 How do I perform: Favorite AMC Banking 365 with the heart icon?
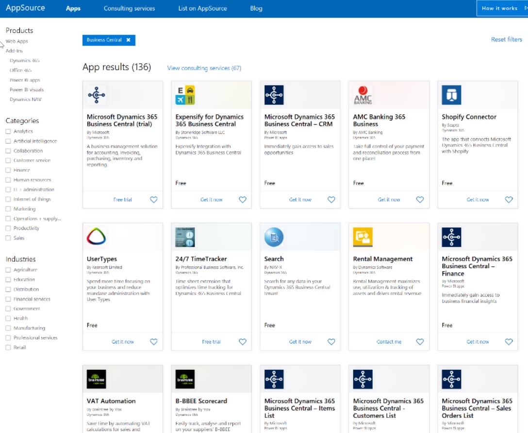[x=420, y=200]
